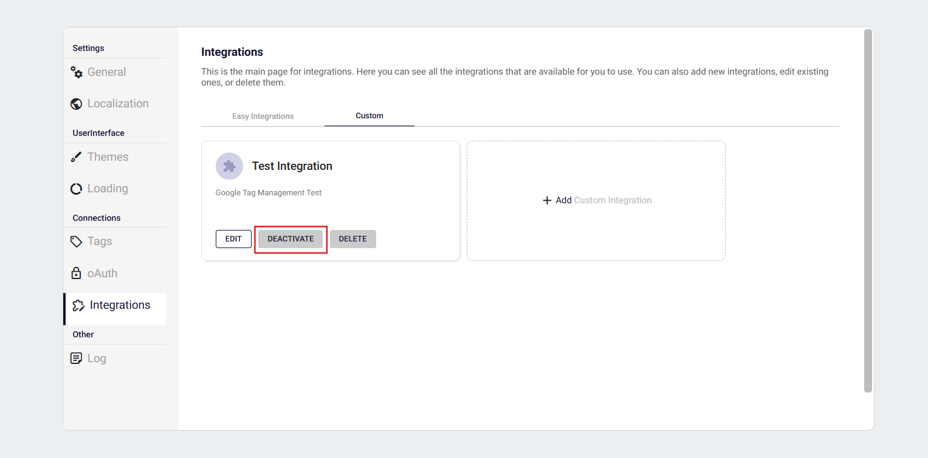Click the puzzle icon beside Integrations in sidebar

[78, 305]
